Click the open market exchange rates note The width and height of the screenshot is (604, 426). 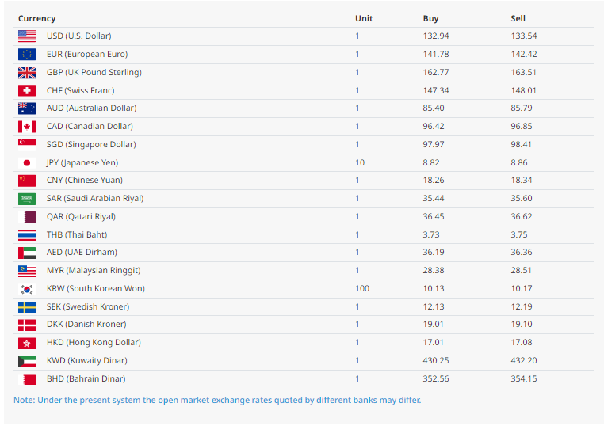[x=217, y=400]
